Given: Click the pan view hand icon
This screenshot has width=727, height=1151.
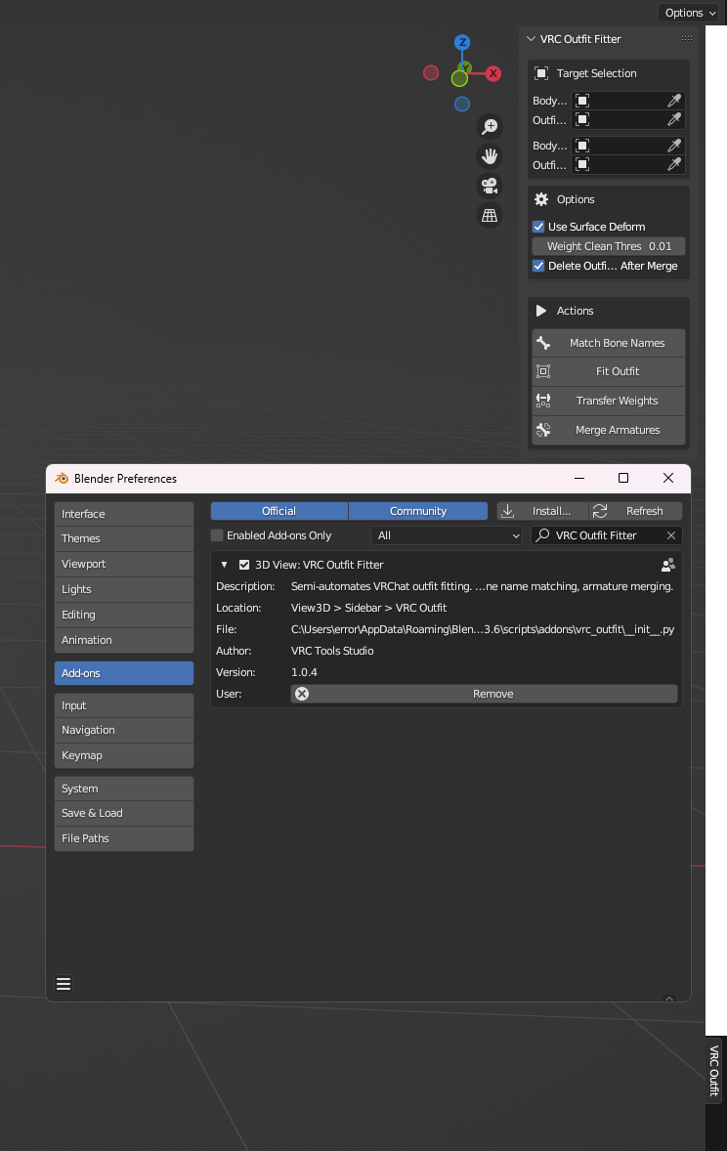Looking at the screenshot, I should coord(490,155).
